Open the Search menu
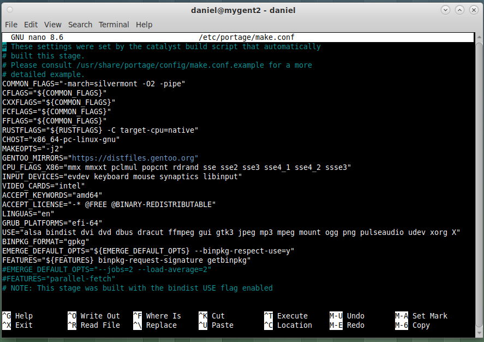The height and width of the screenshot is (342, 484). [80, 25]
